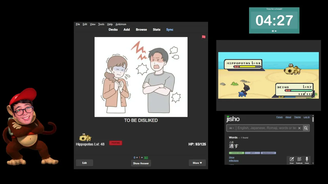Open the Help menu

110,24
